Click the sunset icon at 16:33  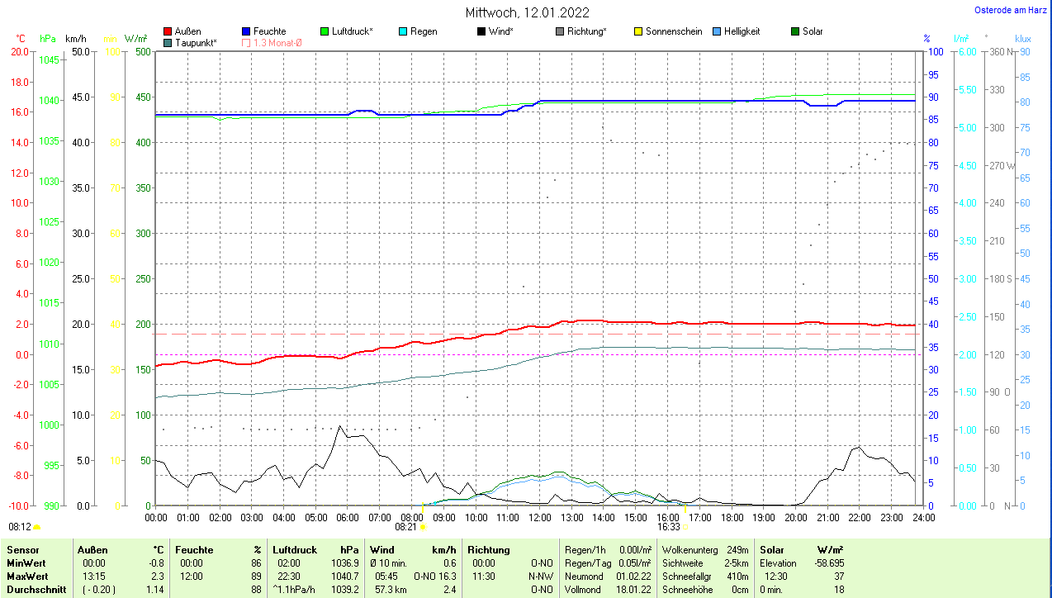[x=685, y=526]
